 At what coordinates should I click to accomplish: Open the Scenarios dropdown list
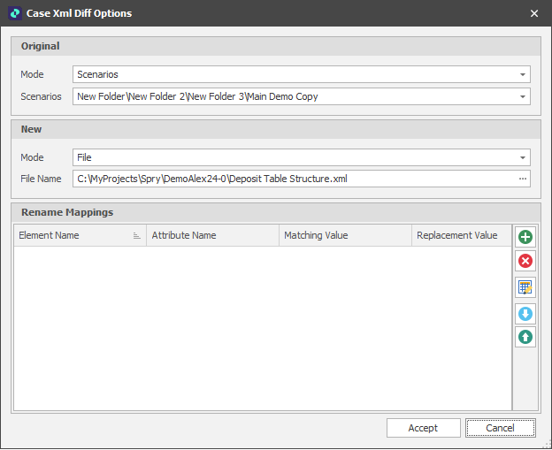pos(523,96)
